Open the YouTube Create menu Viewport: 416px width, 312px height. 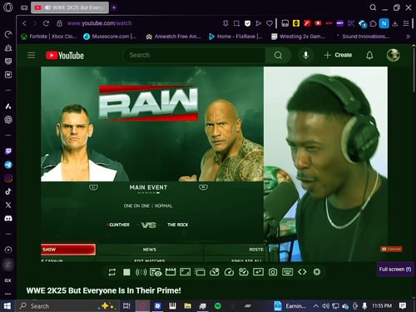[x=338, y=55]
